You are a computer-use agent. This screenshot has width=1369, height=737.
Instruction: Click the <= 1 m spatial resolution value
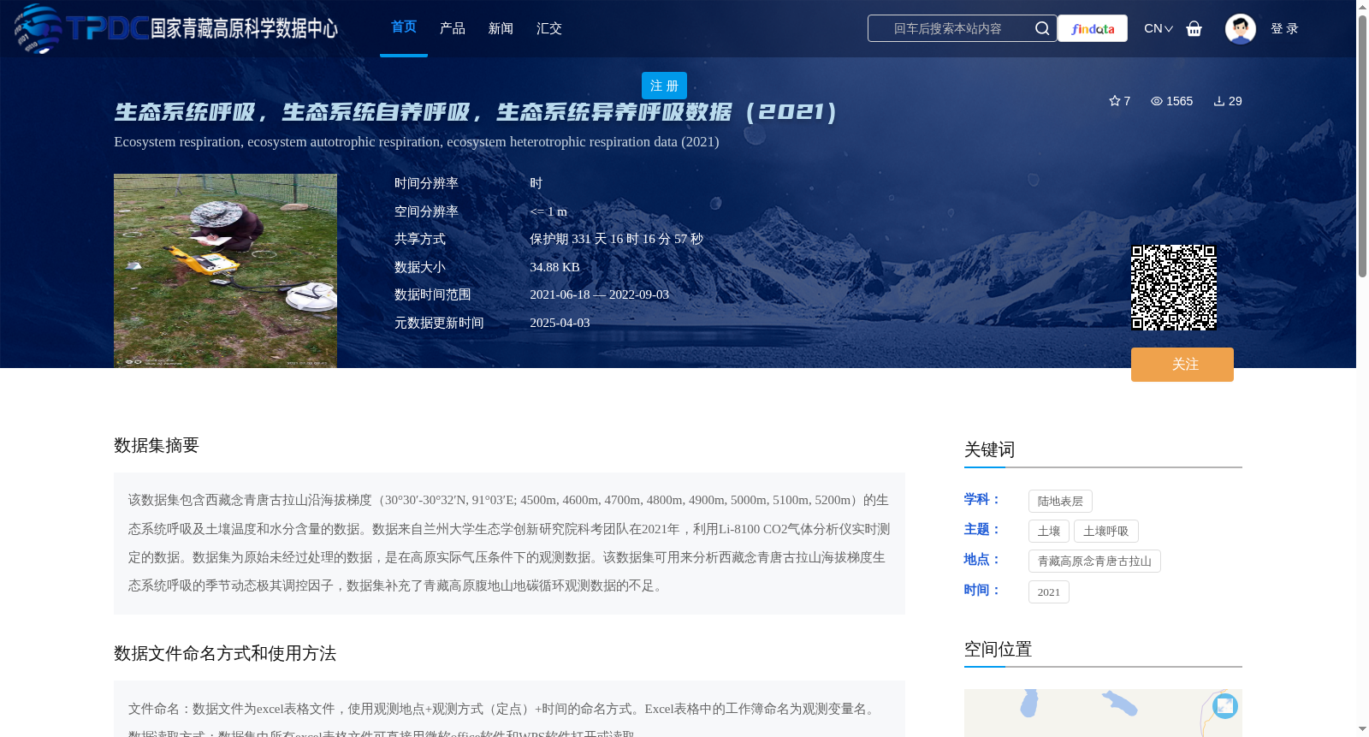point(548,211)
